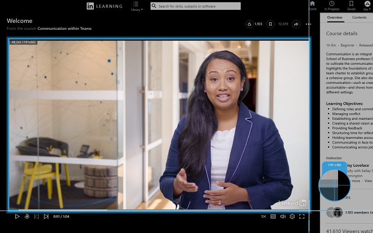This screenshot has height=233, width=373.
Task: Toggle closed captions on the player
Action: [273, 216]
